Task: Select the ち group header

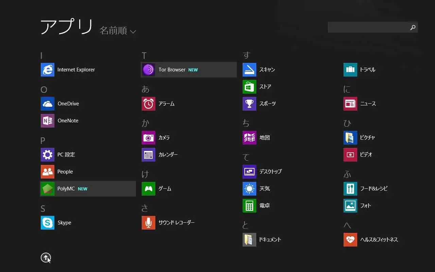Action: [x=246, y=123]
